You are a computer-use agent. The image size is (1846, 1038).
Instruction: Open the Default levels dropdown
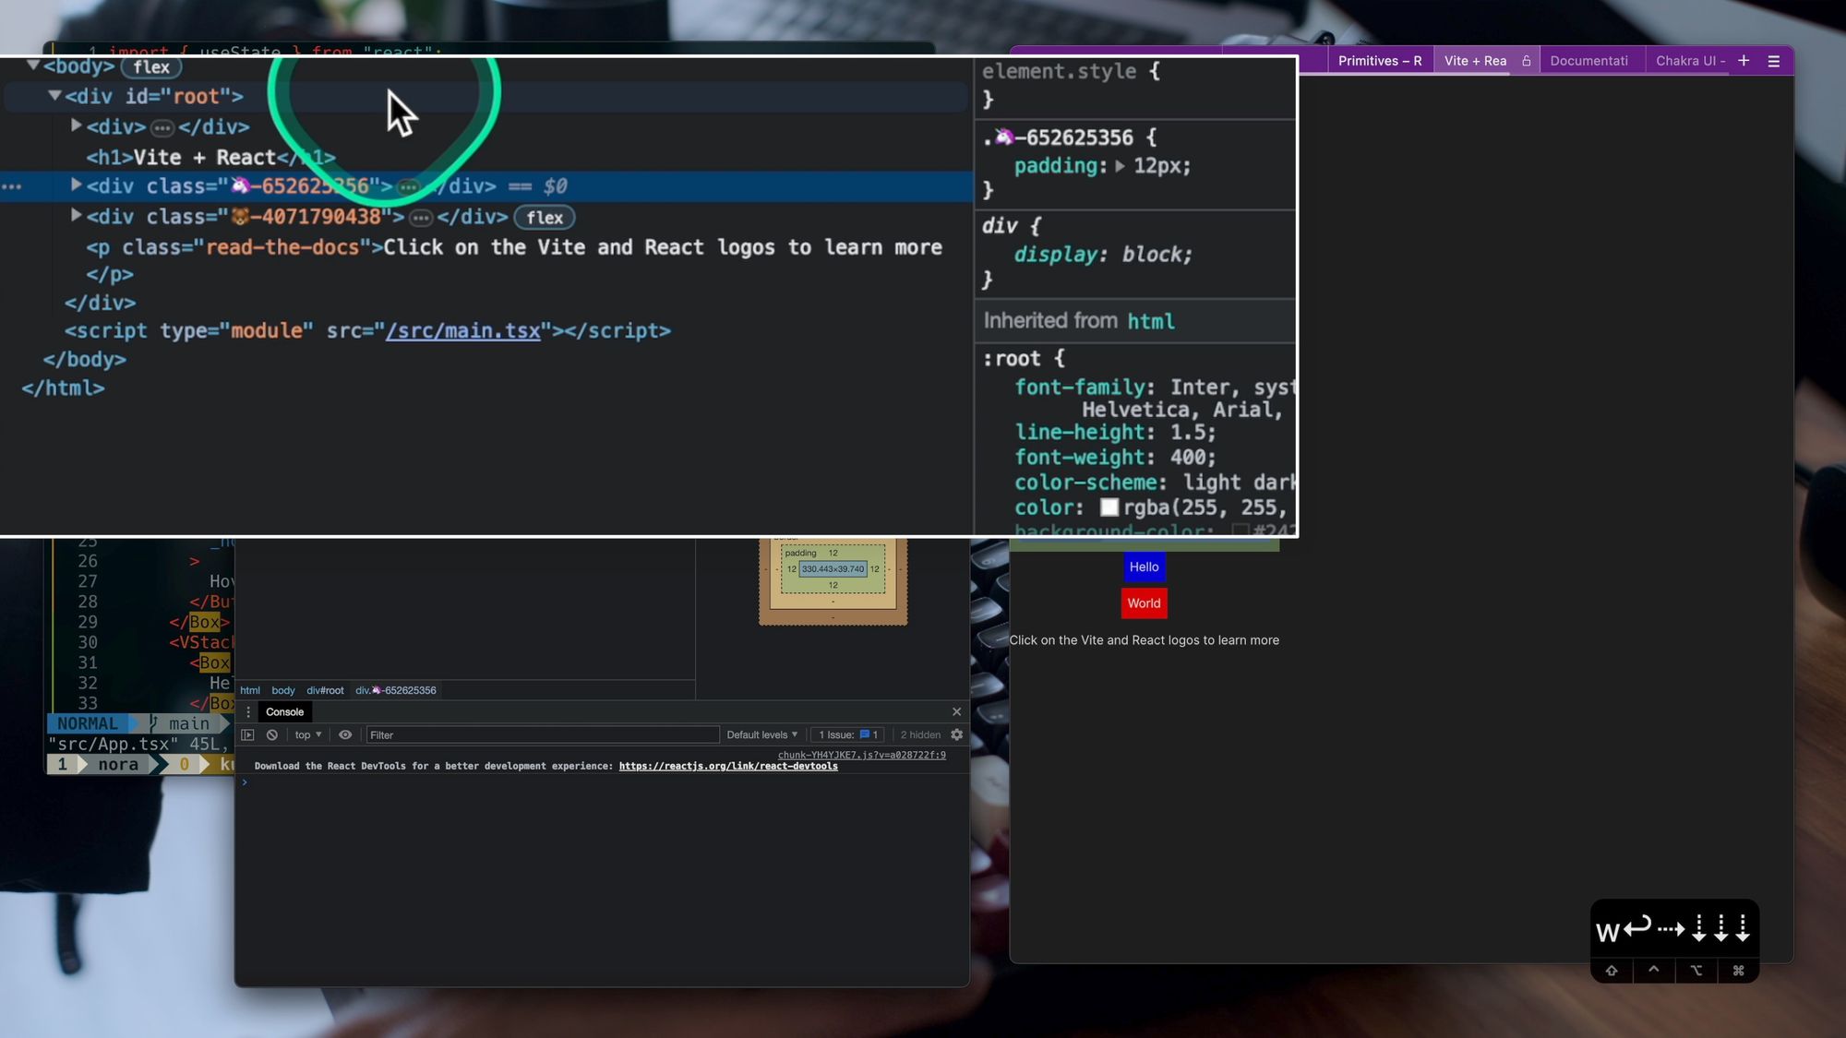click(761, 735)
